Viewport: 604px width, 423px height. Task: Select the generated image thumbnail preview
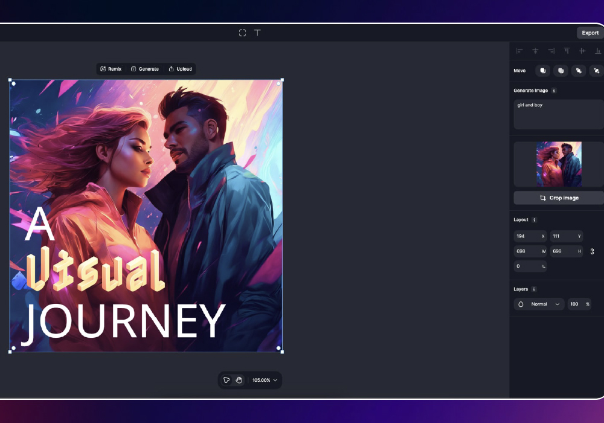click(559, 164)
